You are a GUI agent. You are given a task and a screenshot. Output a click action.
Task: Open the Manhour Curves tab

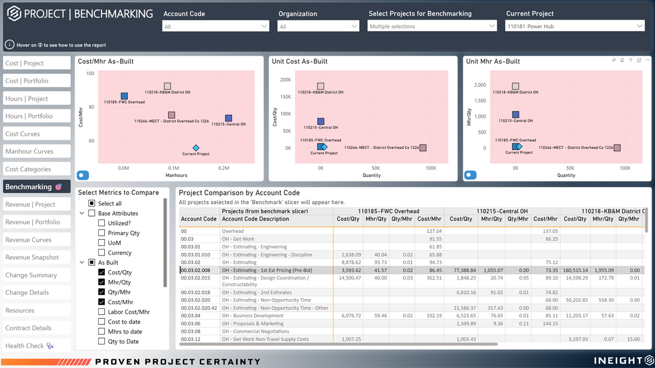(x=37, y=151)
